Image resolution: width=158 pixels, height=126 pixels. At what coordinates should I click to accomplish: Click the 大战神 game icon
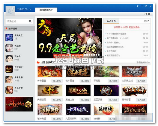(9, 48)
